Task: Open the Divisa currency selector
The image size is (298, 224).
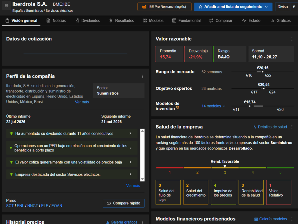Action: (x=283, y=7)
